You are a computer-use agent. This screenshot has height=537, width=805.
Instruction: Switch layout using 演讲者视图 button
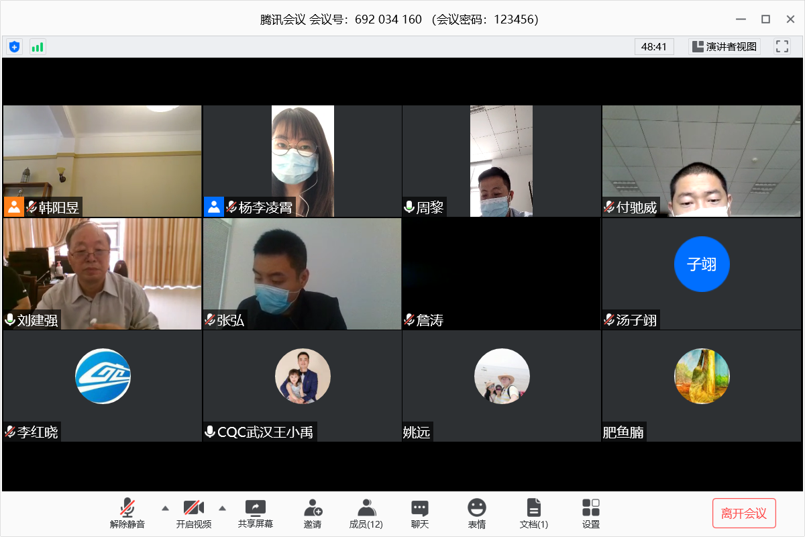tap(724, 46)
